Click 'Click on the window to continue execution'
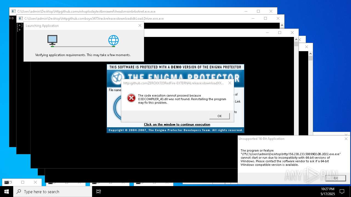 (x=177, y=124)
